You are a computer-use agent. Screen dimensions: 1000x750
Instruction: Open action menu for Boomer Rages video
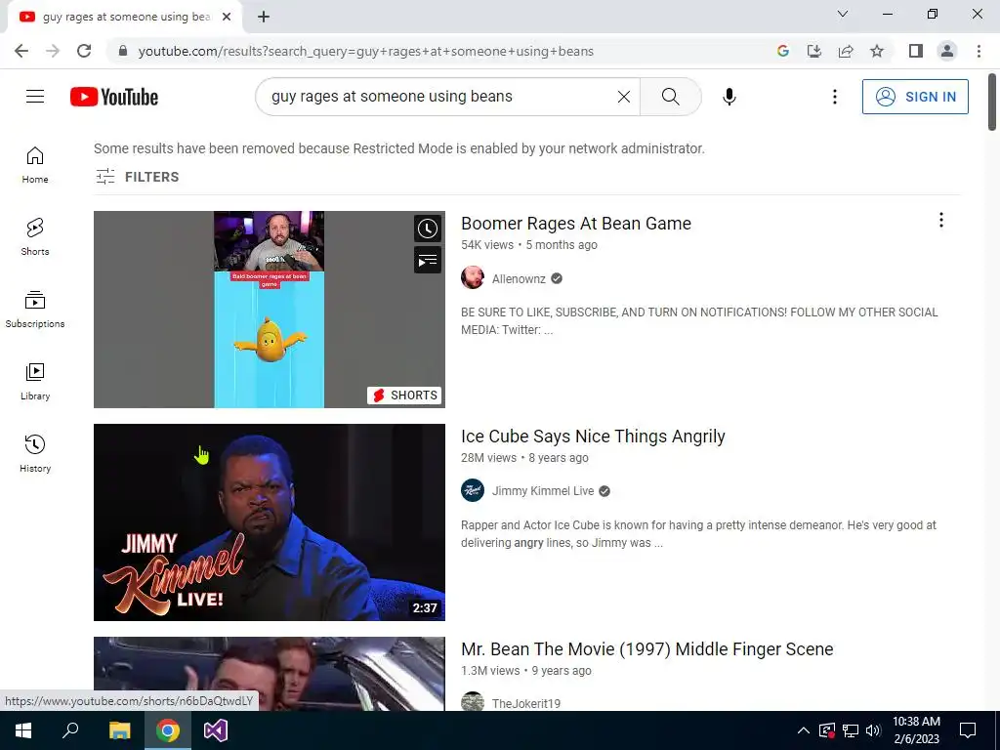pyautogui.click(x=940, y=220)
